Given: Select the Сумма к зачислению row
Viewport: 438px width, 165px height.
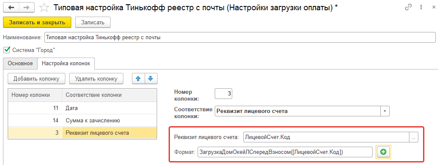Looking at the screenshot, I should coord(82,121).
